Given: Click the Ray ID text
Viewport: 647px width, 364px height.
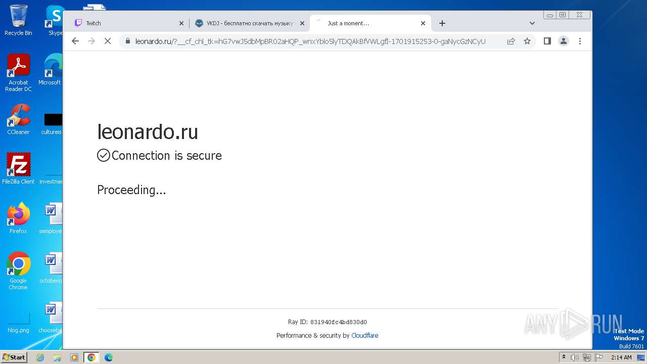Looking at the screenshot, I should click(x=328, y=322).
